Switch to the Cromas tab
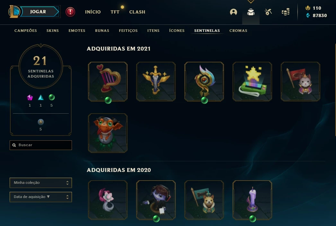Image resolution: width=336 pixels, height=226 pixels. pyautogui.click(x=238, y=31)
